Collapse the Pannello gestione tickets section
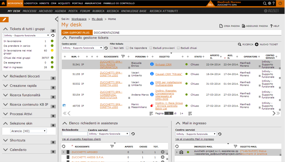This screenshot has height=162, width=285. tap(64, 37)
